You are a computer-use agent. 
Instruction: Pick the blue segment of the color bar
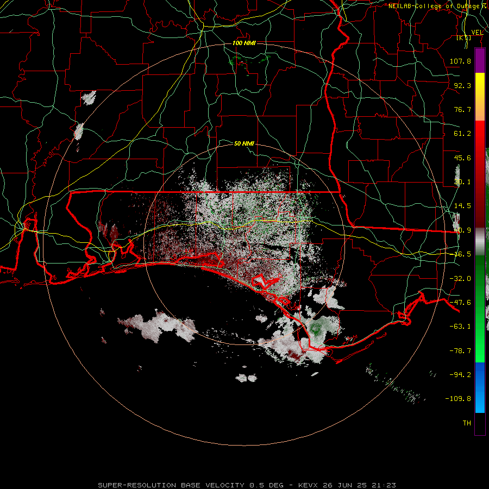click(480, 387)
